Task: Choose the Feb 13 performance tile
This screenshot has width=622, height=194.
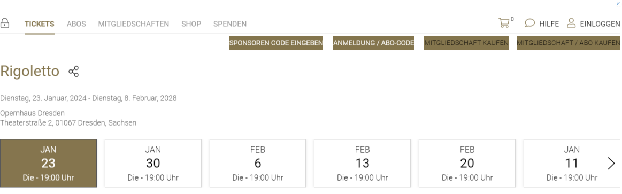Action: click(x=362, y=163)
